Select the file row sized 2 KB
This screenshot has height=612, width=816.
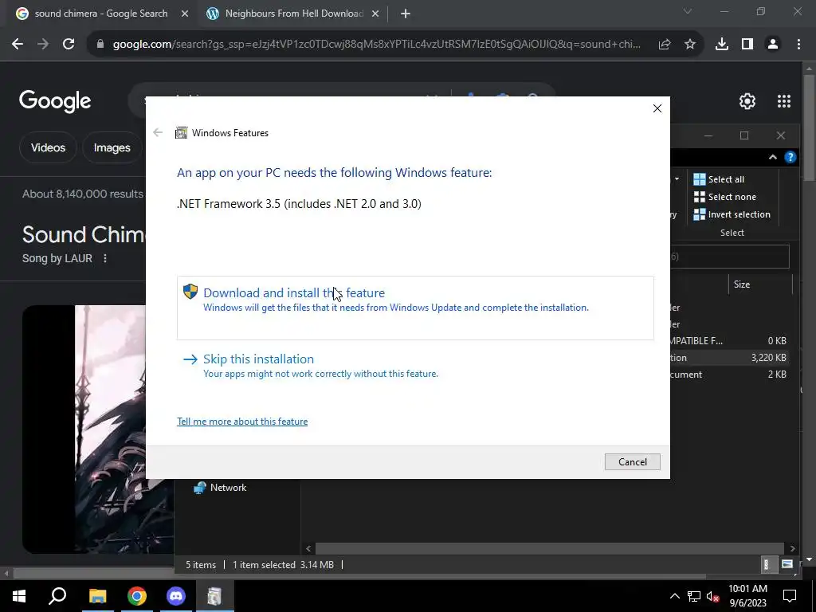click(728, 375)
